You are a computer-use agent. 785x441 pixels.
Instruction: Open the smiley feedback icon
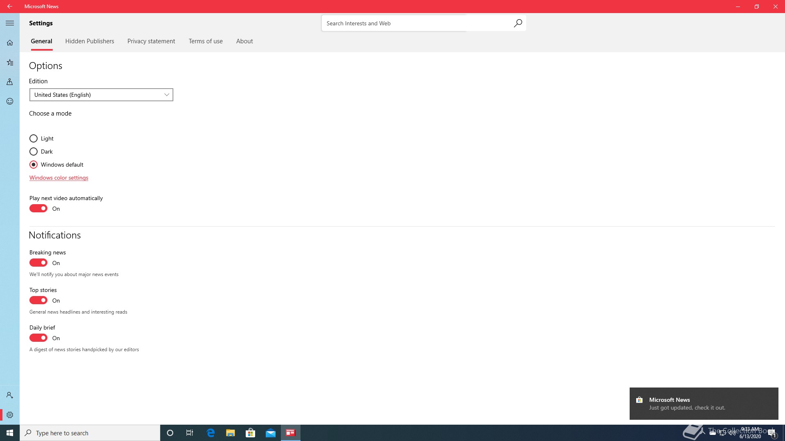pos(10,101)
